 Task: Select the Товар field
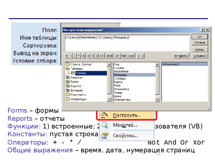pyautogui.click(x=134, y=93)
